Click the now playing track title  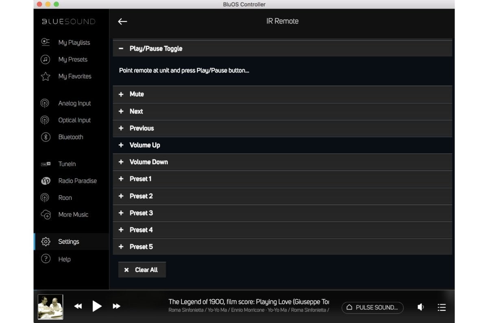249,302
